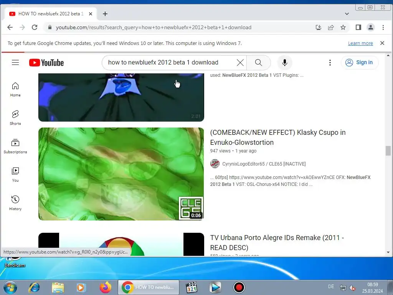The height and width of the screenshot is (295, 393).
Task: Focus the Chrome address bar URL
Action: coord(154,27)
